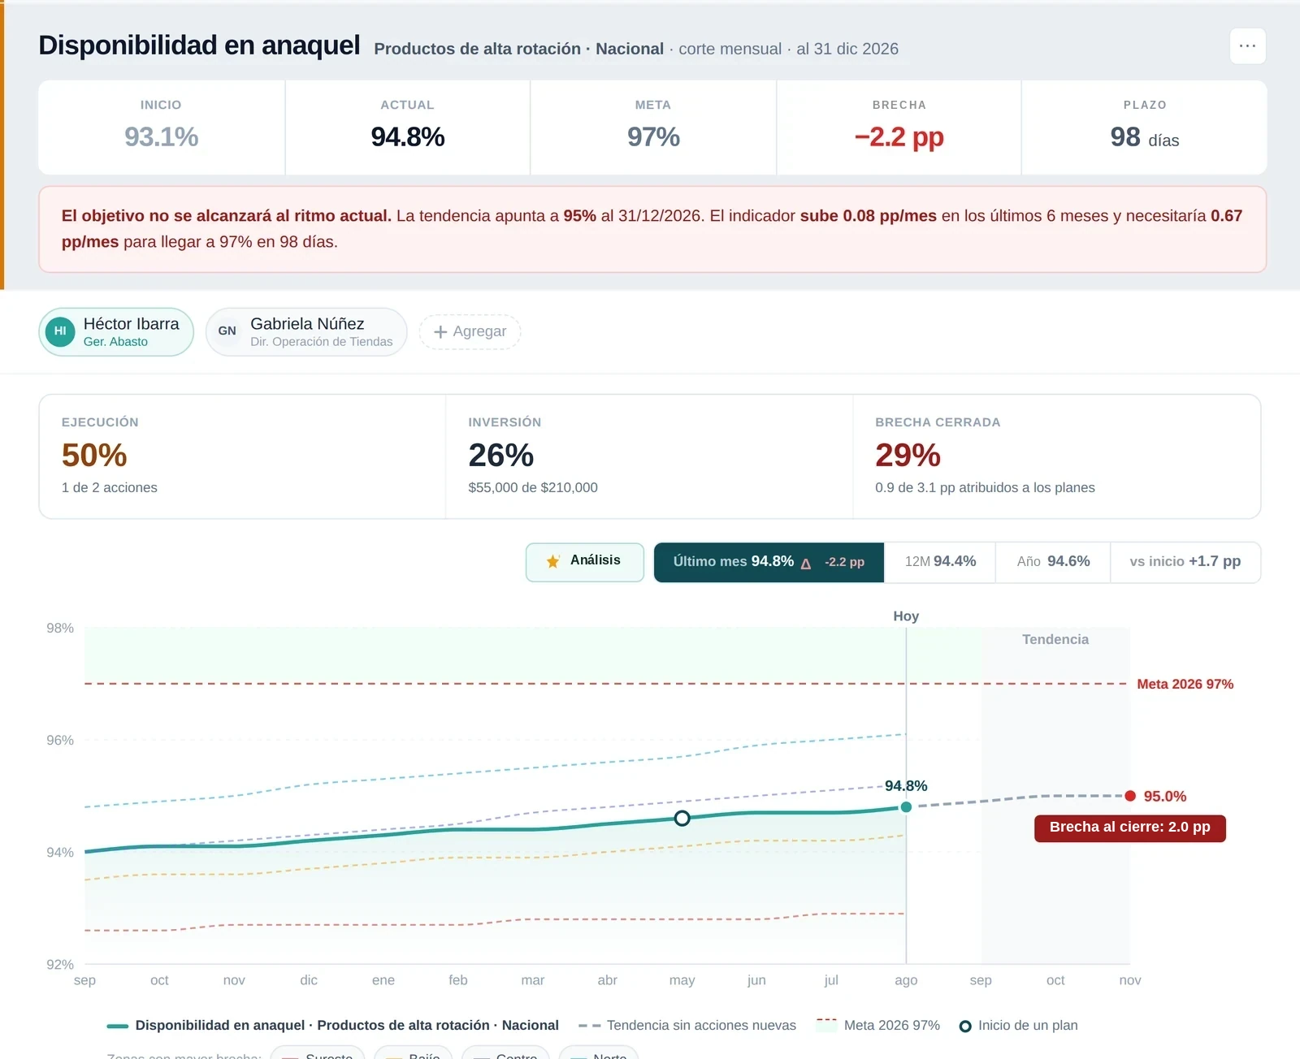Click the star icon in Análisis
This screenshot has width=1300, height=1059.
(x=553, y=561)
